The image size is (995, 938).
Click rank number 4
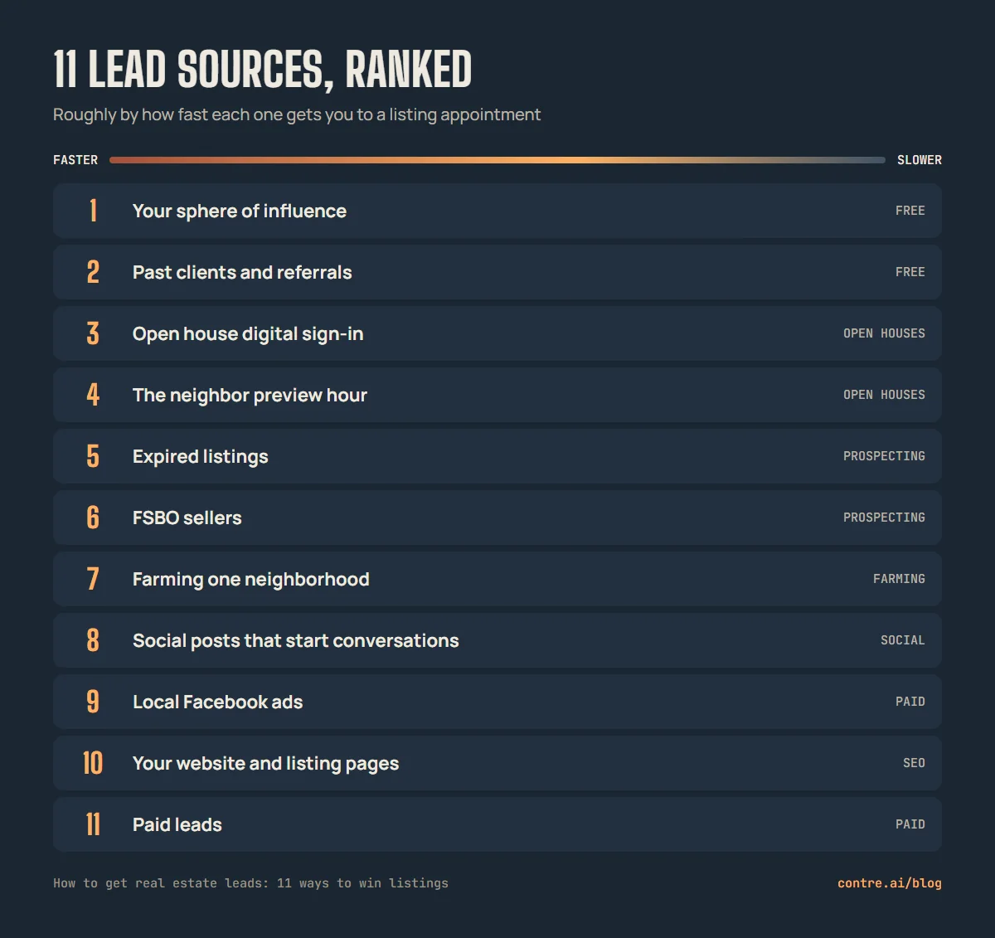pos(93,395)
